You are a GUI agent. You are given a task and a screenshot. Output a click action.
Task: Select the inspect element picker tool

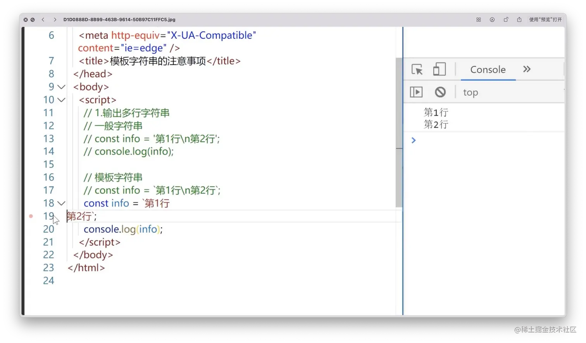pyautogui.click(x=416, y=69)
